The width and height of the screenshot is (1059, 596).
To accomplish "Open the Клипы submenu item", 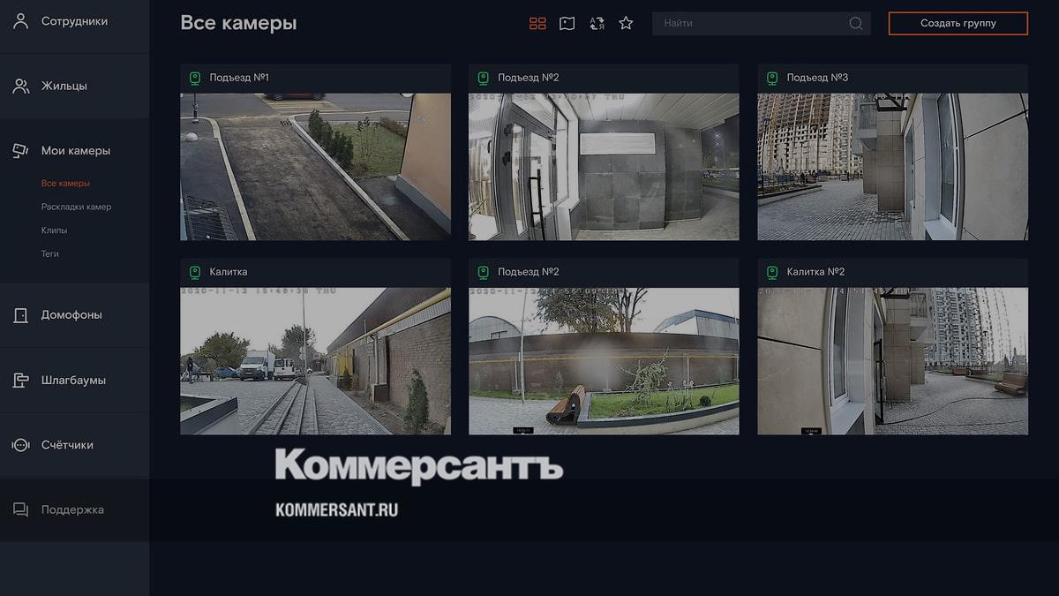I will tap(54, 230).
